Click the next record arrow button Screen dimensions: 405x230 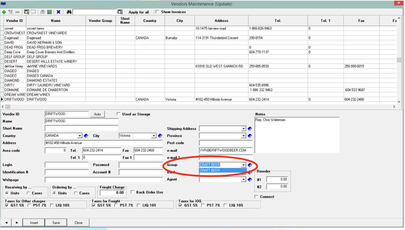coord(17,223)
